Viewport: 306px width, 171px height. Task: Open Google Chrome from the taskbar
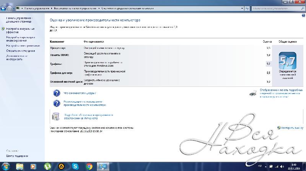(89, 166)
